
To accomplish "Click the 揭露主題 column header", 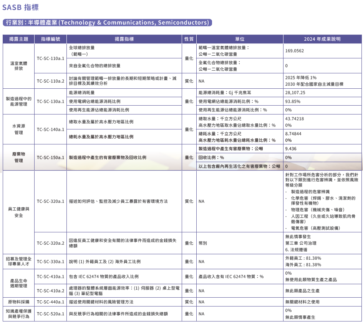I will coord(18,39).
